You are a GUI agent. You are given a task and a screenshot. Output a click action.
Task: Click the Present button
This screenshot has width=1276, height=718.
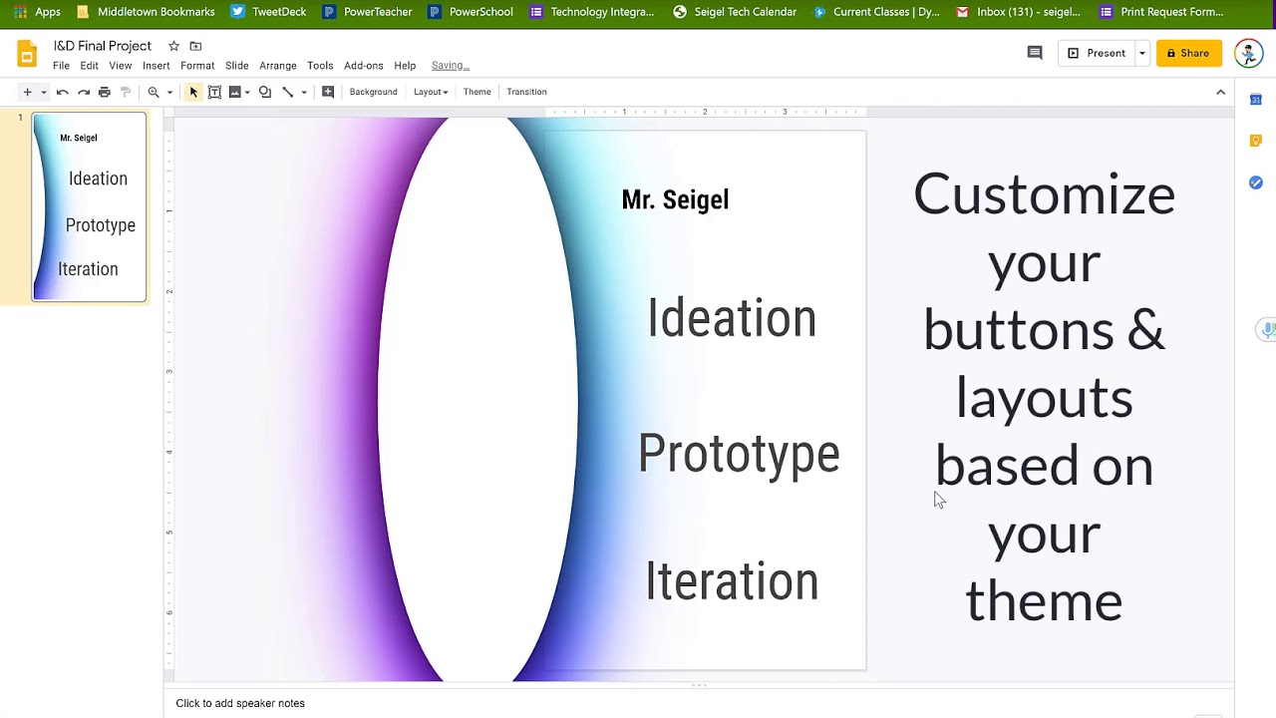point(1096,53)
